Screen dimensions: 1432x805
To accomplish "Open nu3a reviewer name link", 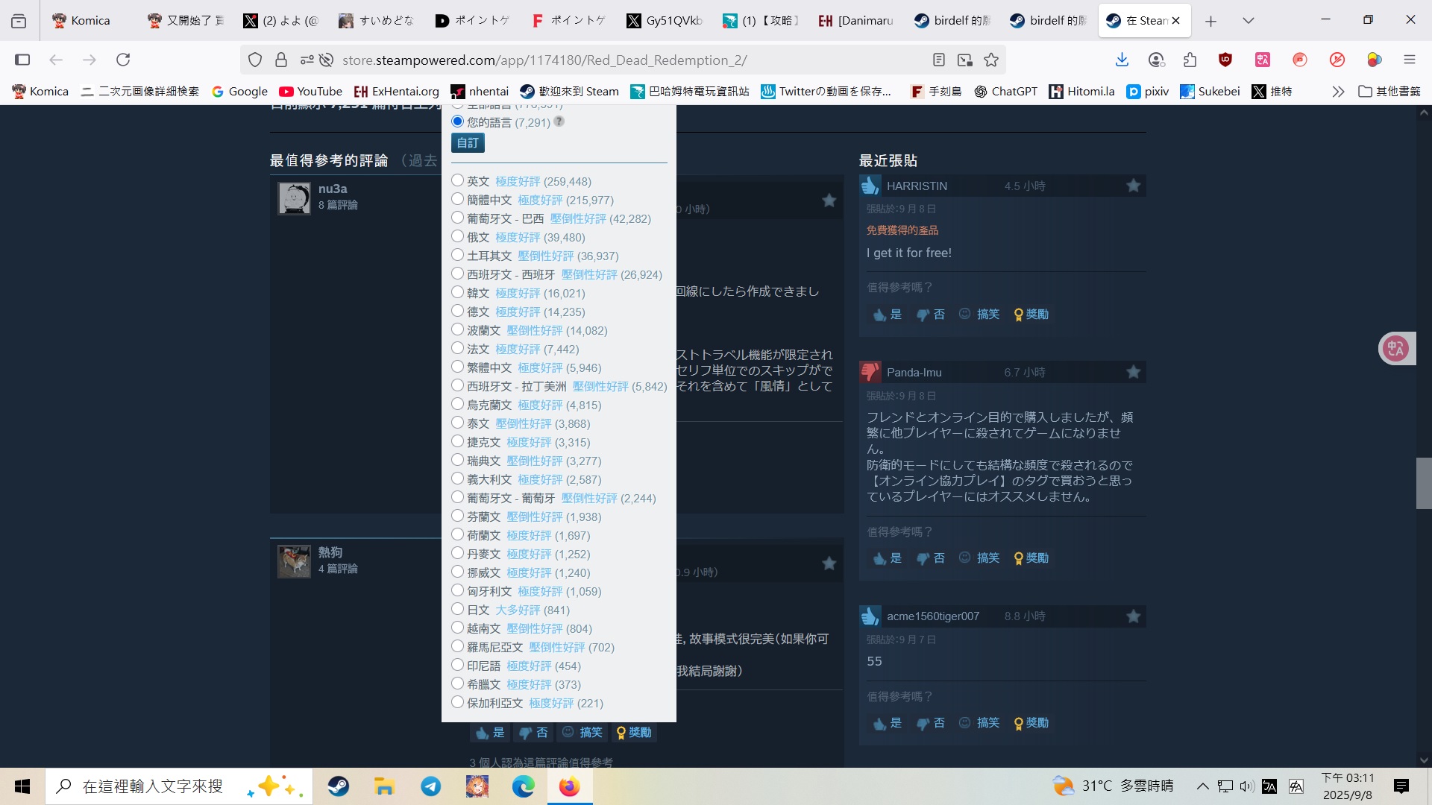I will [333, 189].
